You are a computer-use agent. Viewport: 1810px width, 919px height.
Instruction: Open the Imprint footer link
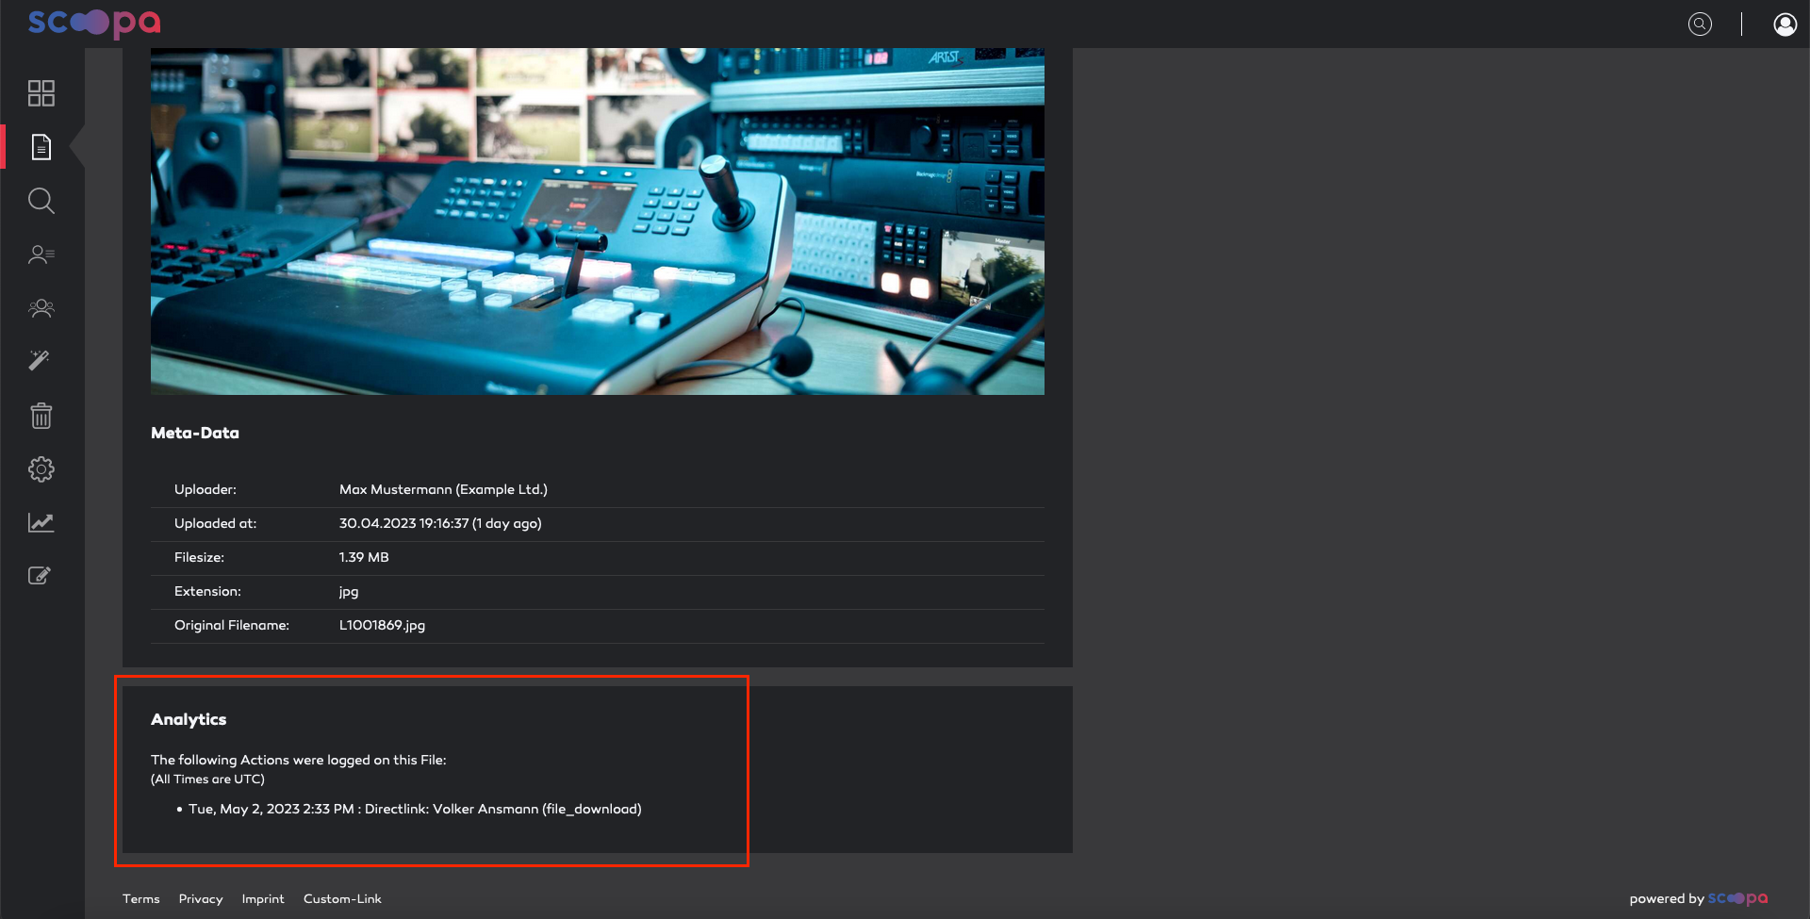pyautogui.click(x=263, y=899)
